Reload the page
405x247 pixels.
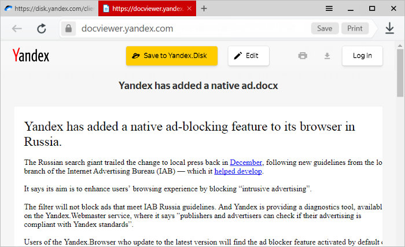tap(41, 29)
